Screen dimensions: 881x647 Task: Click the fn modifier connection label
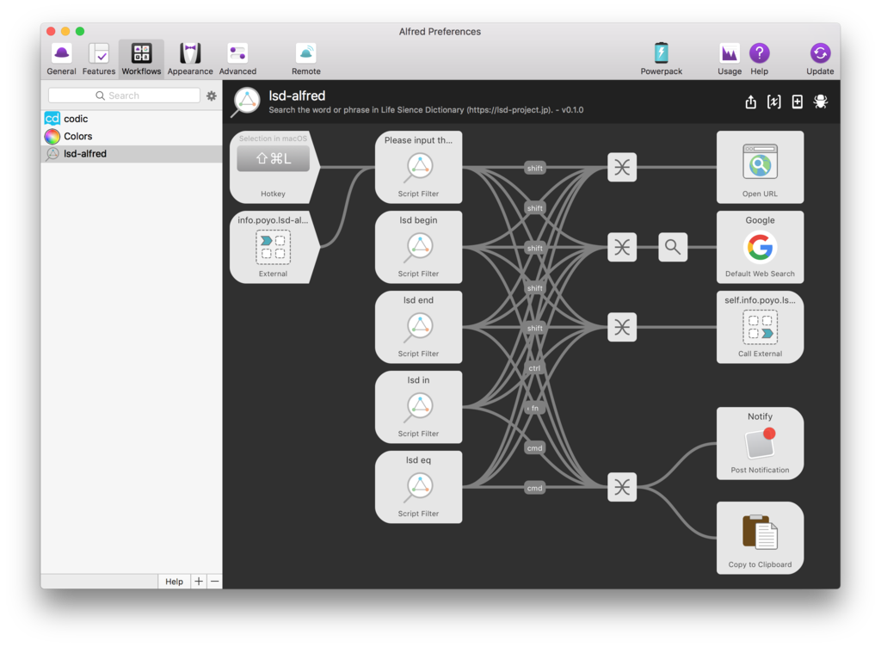pos(534,409)
